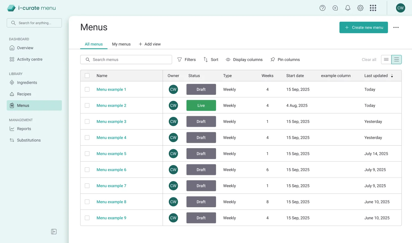Sort by the Last updated column header
This screenshot has width=412, height=243.
[379, 76]
